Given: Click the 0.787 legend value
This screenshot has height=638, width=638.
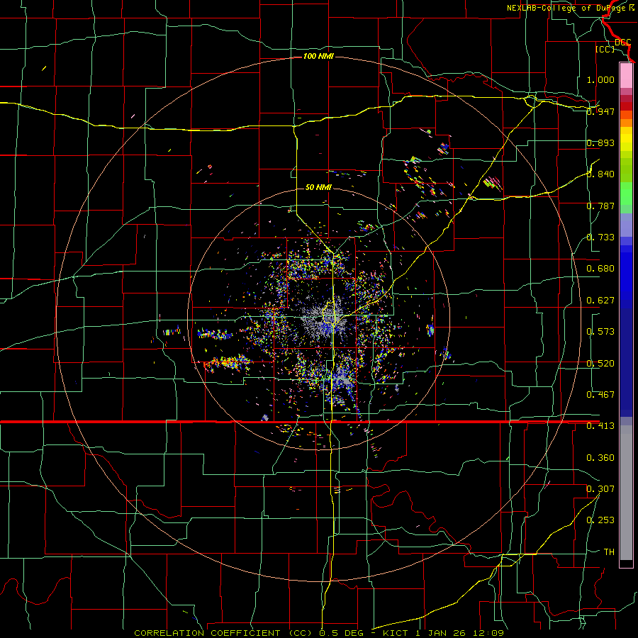Looking at the screenshot, I should point(600,206).
